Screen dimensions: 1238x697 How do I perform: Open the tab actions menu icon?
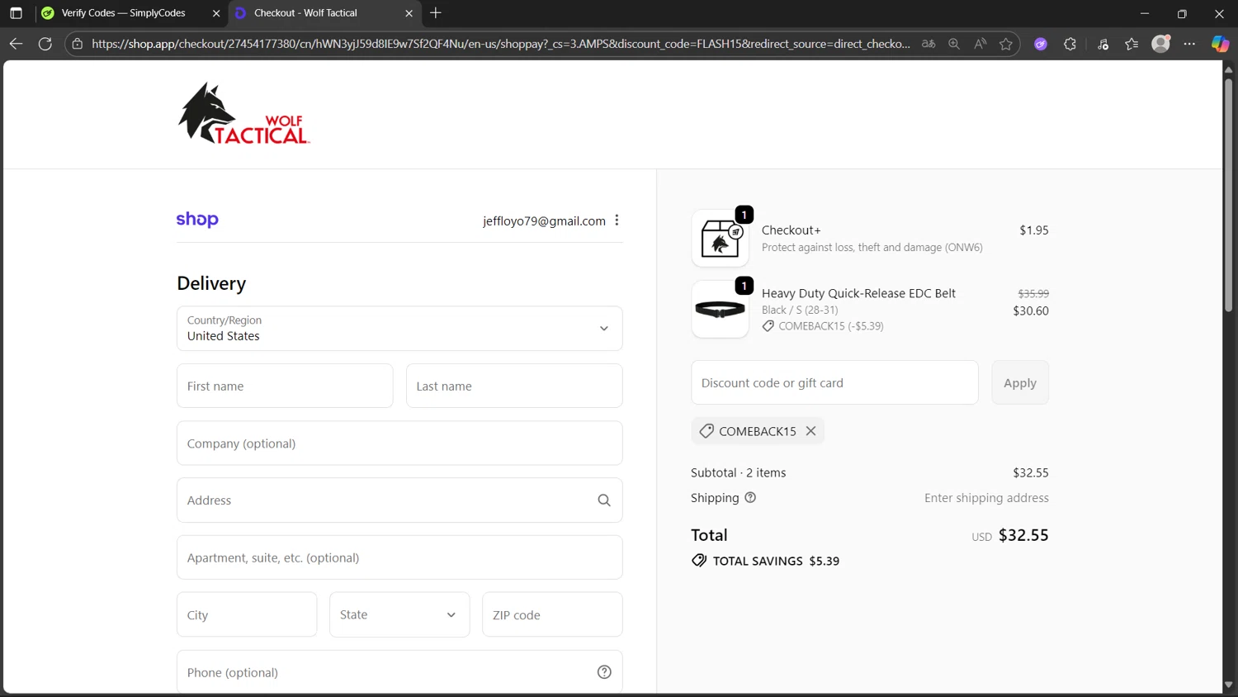coord(16,13)
